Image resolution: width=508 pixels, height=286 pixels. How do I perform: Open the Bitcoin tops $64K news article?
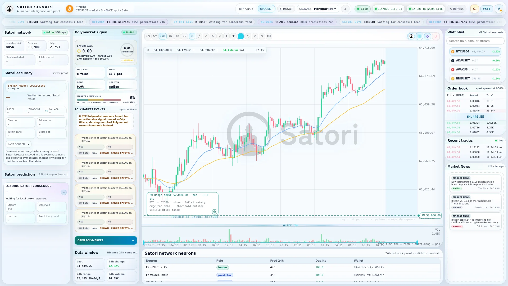tap(475, 221)
